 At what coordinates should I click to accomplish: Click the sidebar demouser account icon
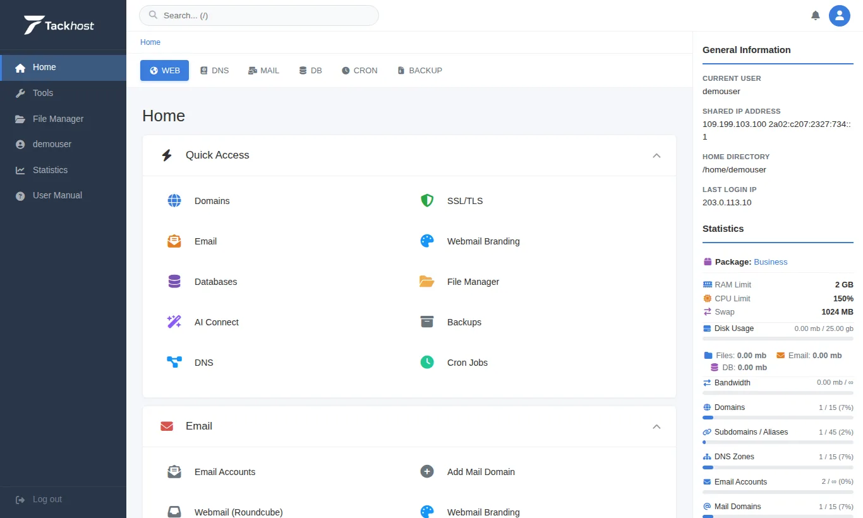20,144
